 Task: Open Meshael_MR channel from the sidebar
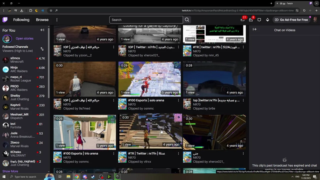(x=24, y=116)
